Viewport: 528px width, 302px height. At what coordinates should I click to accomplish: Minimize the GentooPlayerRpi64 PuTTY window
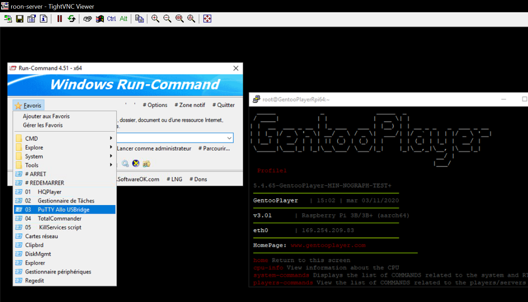click(x=504, y=99)
